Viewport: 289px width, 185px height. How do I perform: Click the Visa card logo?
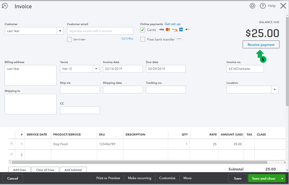(161, 30)
